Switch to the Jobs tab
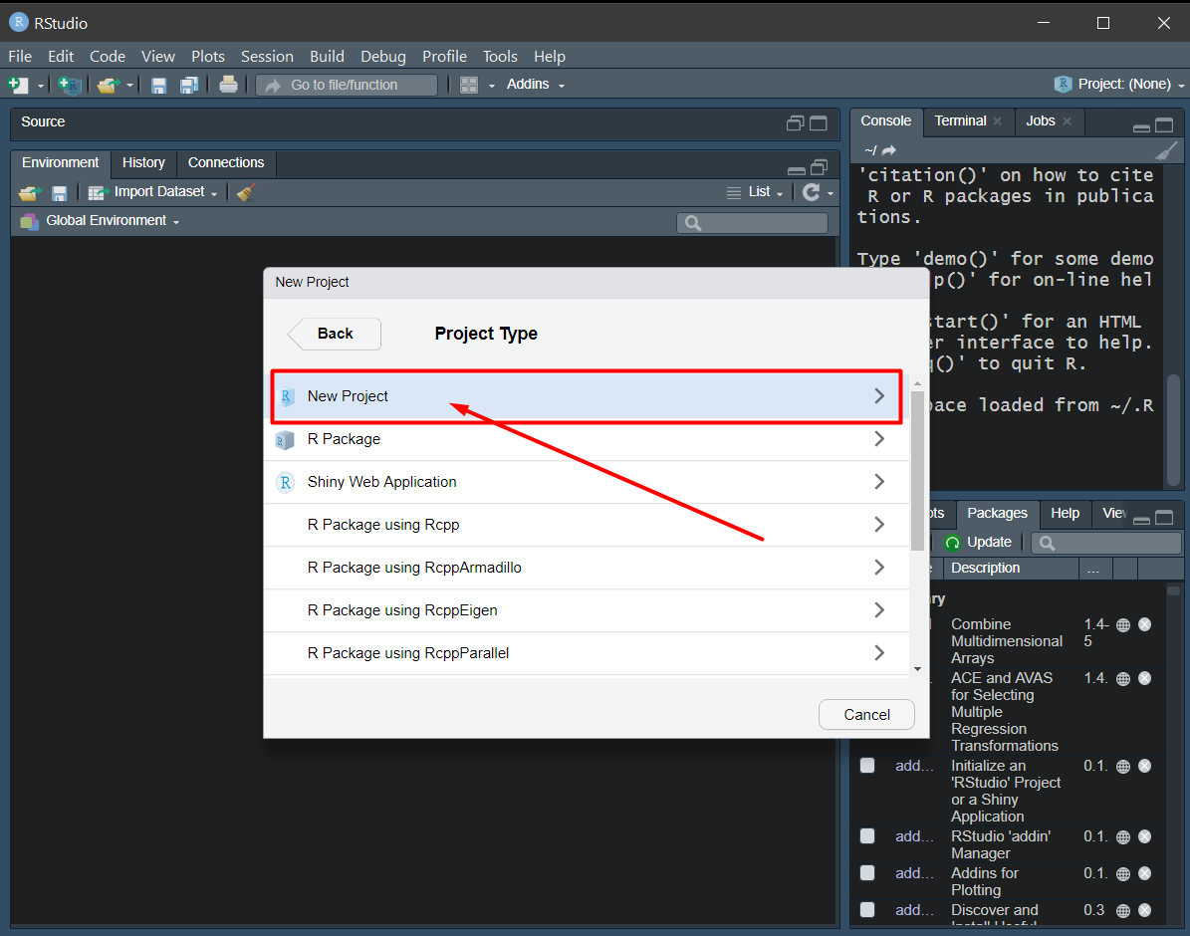 coord(1041,120)
